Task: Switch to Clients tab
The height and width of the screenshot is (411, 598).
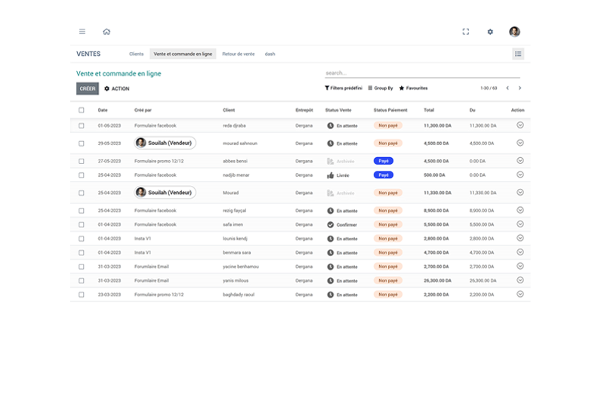Action: coord(136,54)
